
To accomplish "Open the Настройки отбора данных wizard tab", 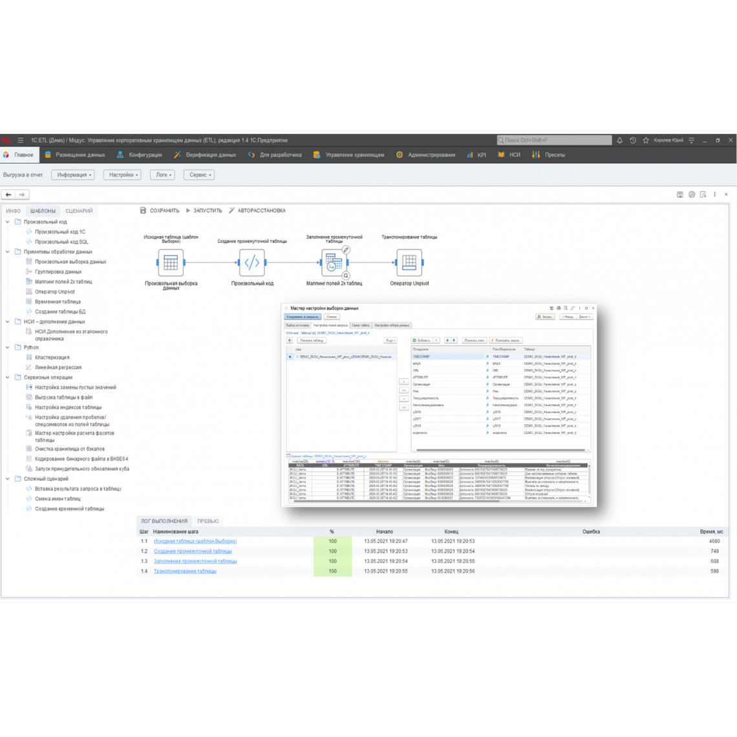I will (392, 325).
